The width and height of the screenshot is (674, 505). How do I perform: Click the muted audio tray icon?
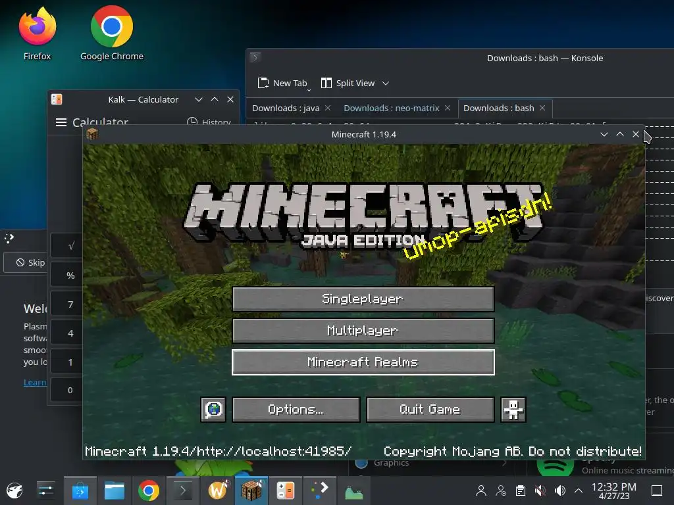click(x=540, y=491)
